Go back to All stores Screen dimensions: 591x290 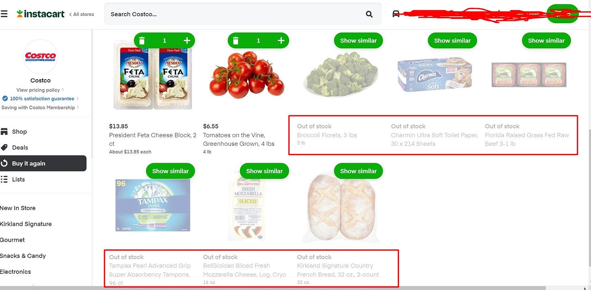pyautogui.click(x=82, y=14)
